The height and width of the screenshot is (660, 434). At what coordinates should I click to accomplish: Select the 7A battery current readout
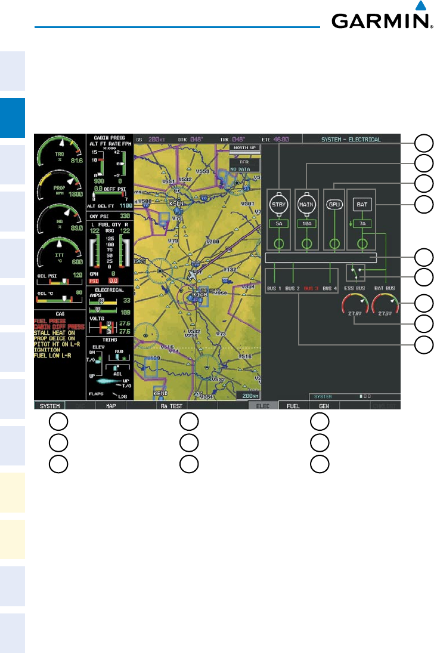click(362, 224)
